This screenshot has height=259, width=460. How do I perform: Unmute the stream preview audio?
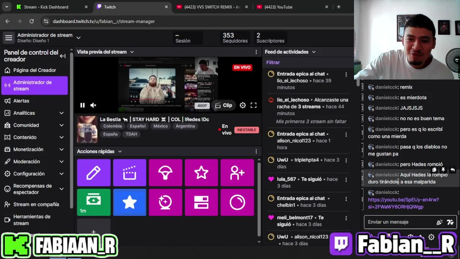coord(93,105)
